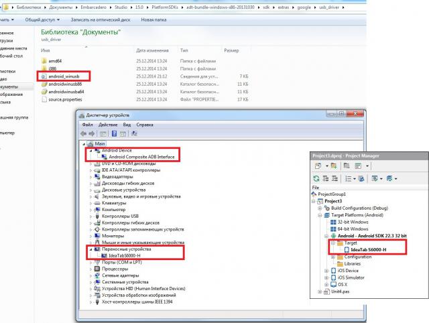This screenshot has width=429, height=323.
Task: Select Сетевые адаптеры category
Action: [x=121, y=275]
